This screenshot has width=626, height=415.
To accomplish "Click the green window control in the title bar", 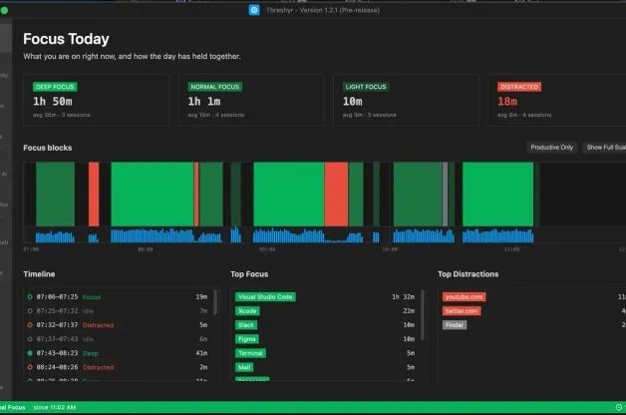I will [x=4, y=11].
